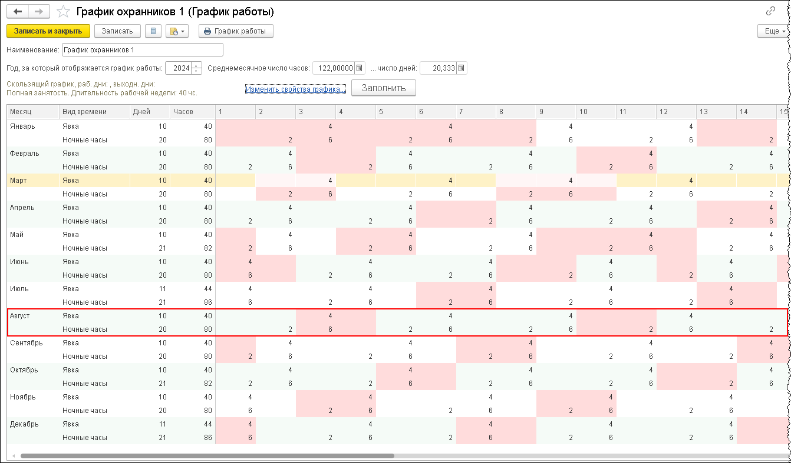Select the Август month cell
The height and width of the screenshot is (463, 791).
33,315
